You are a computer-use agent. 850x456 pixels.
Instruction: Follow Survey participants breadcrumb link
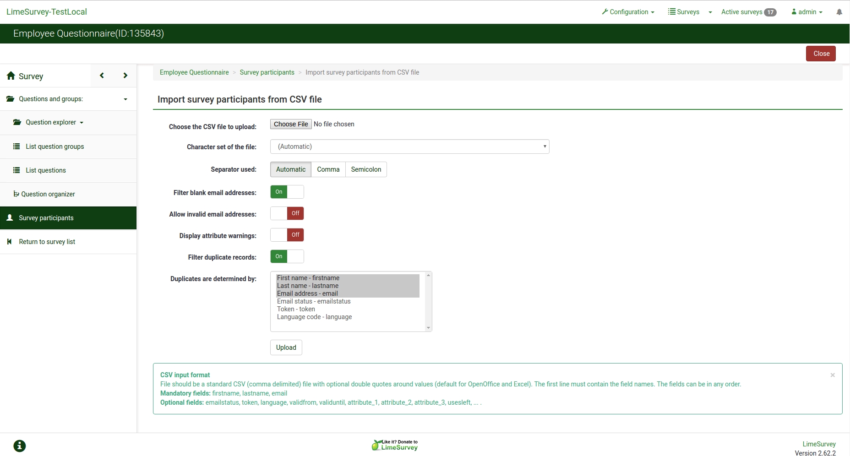pos(267,72)
